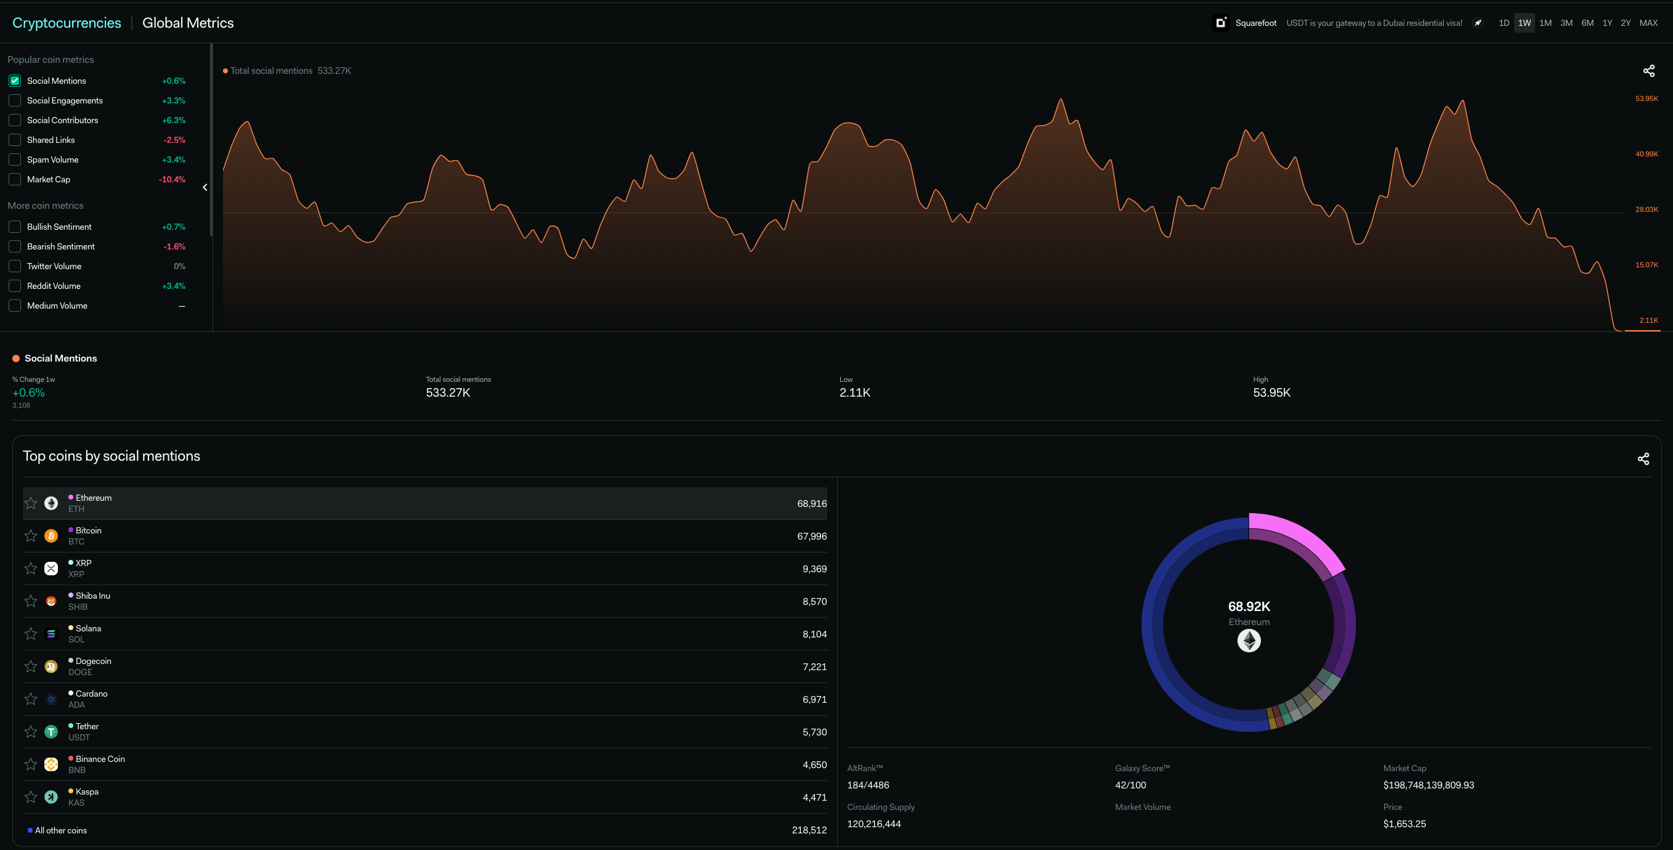The width and height of the screenshot is (1673, 850).
Task: Click the Squarefoot sponsor logo
Action: click(x=1220, y=23)
